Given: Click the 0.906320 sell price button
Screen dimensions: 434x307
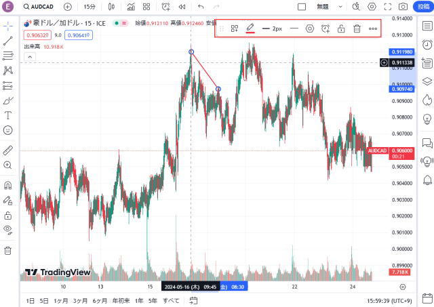Looking at the screenshot, I should pyautogui.click(x=38, y=35).
